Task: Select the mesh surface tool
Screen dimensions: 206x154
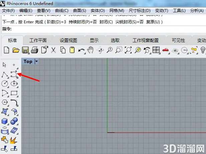Action: [x=14, y=130]
